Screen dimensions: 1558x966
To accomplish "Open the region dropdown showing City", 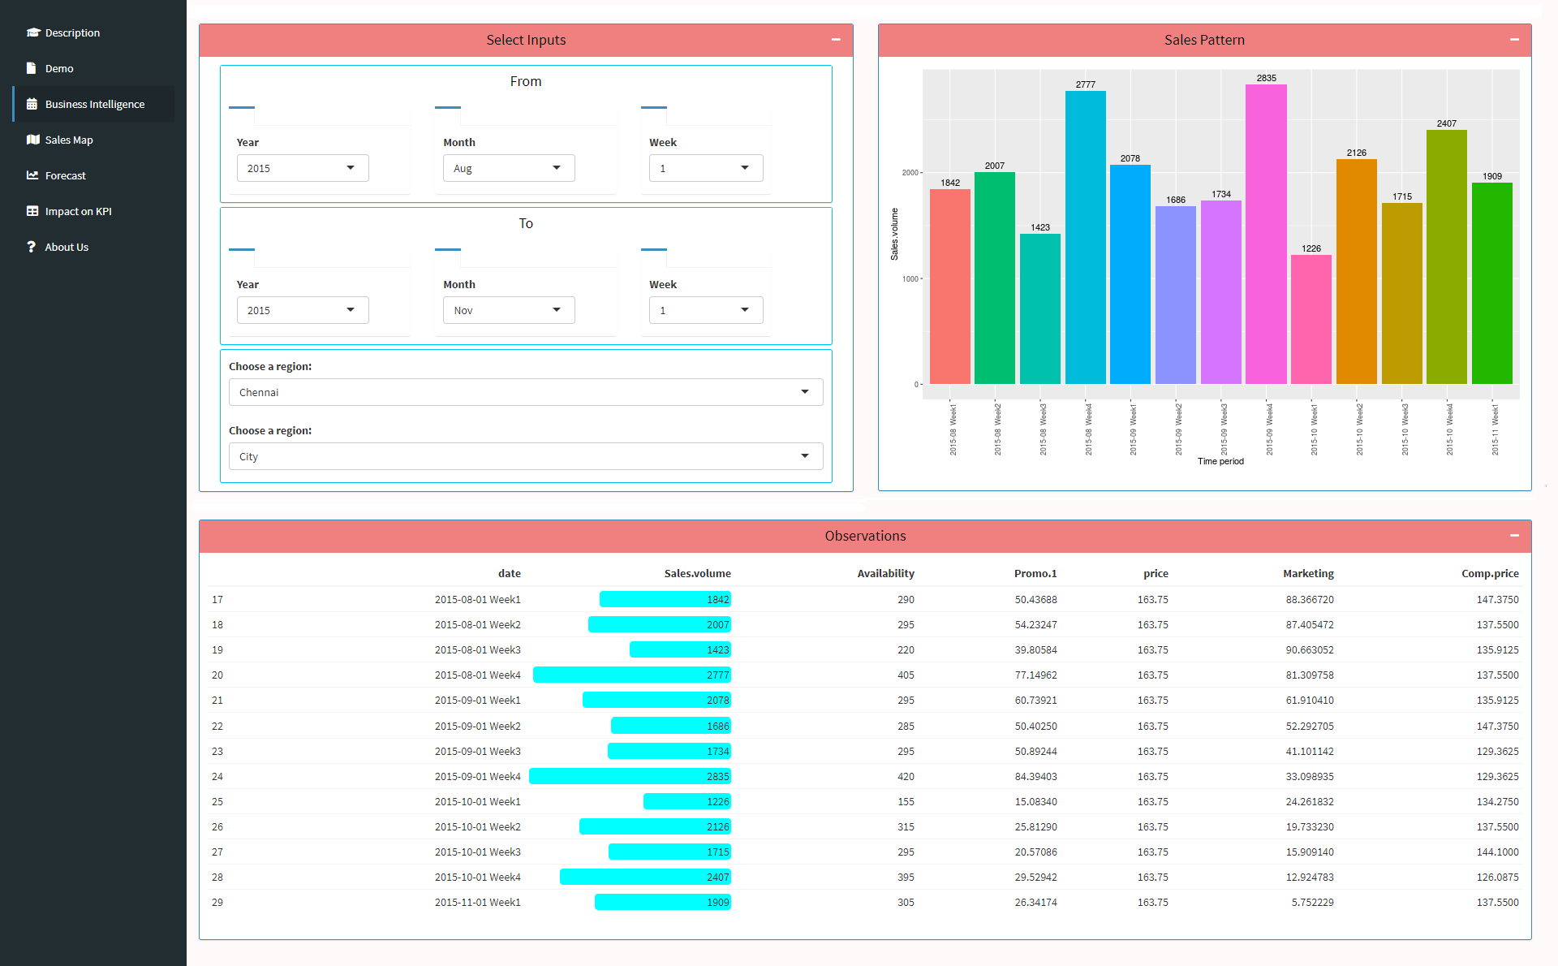I will 526,456.
